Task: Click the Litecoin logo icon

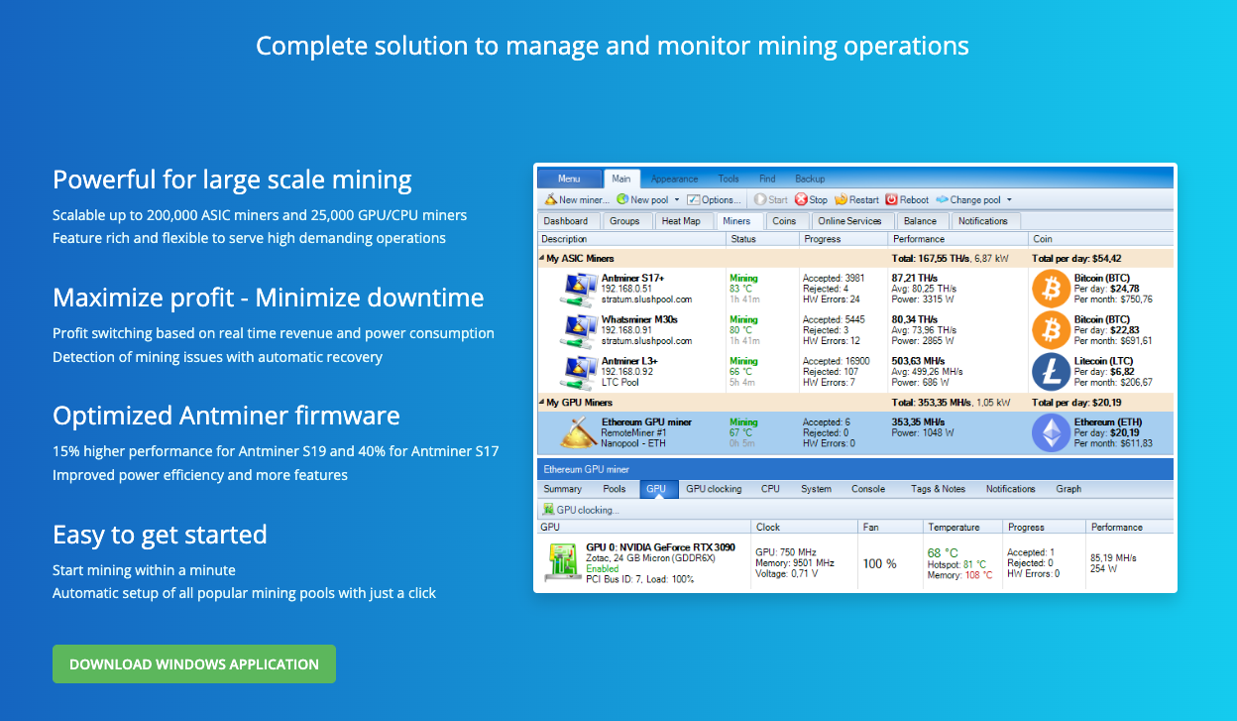Action: (x=1051, y=372)
